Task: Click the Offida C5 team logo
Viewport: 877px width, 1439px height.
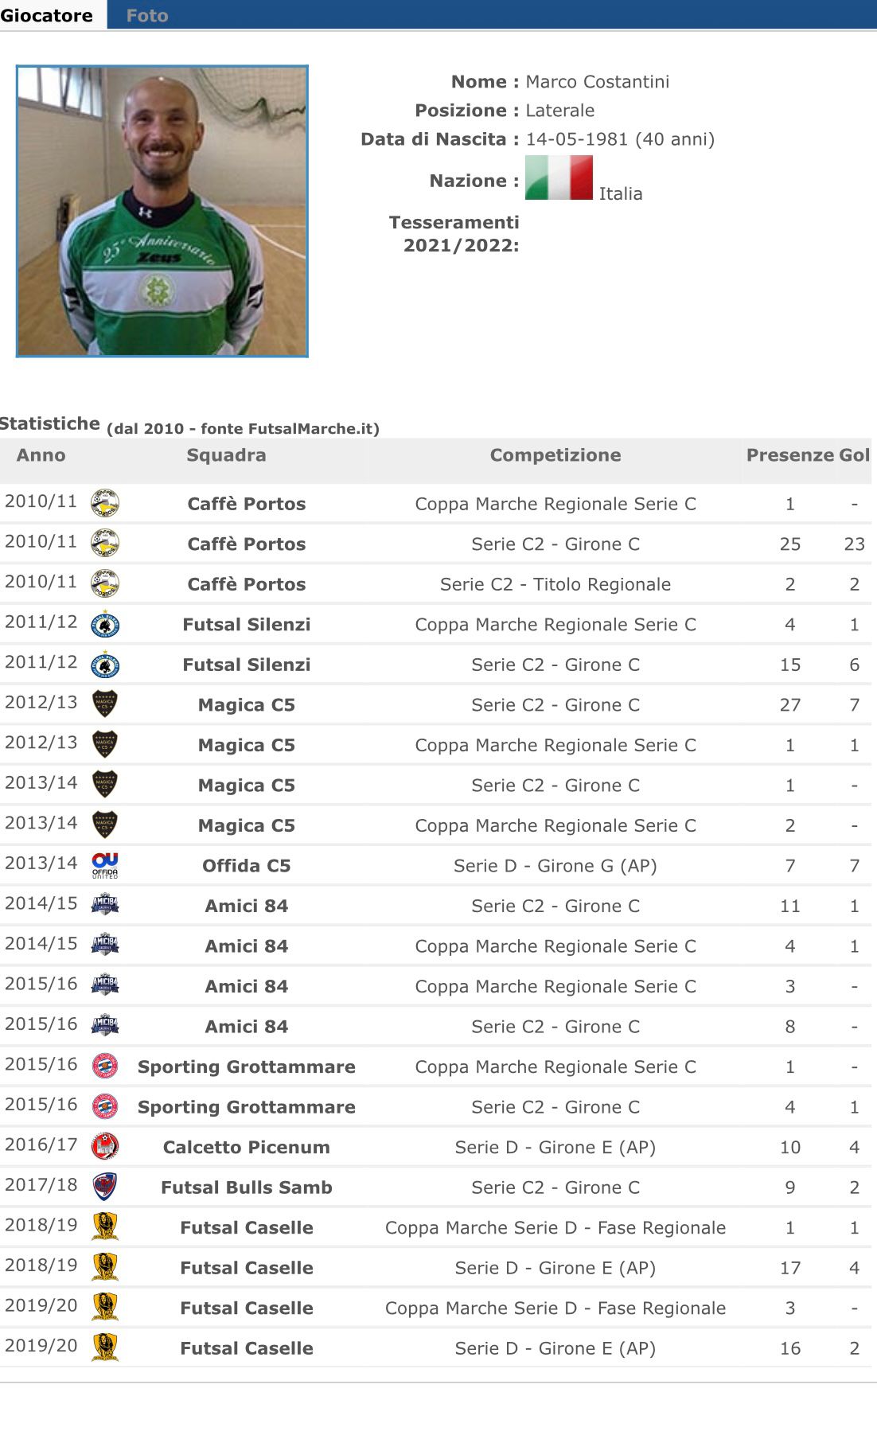Action: [x=105, y=865]
